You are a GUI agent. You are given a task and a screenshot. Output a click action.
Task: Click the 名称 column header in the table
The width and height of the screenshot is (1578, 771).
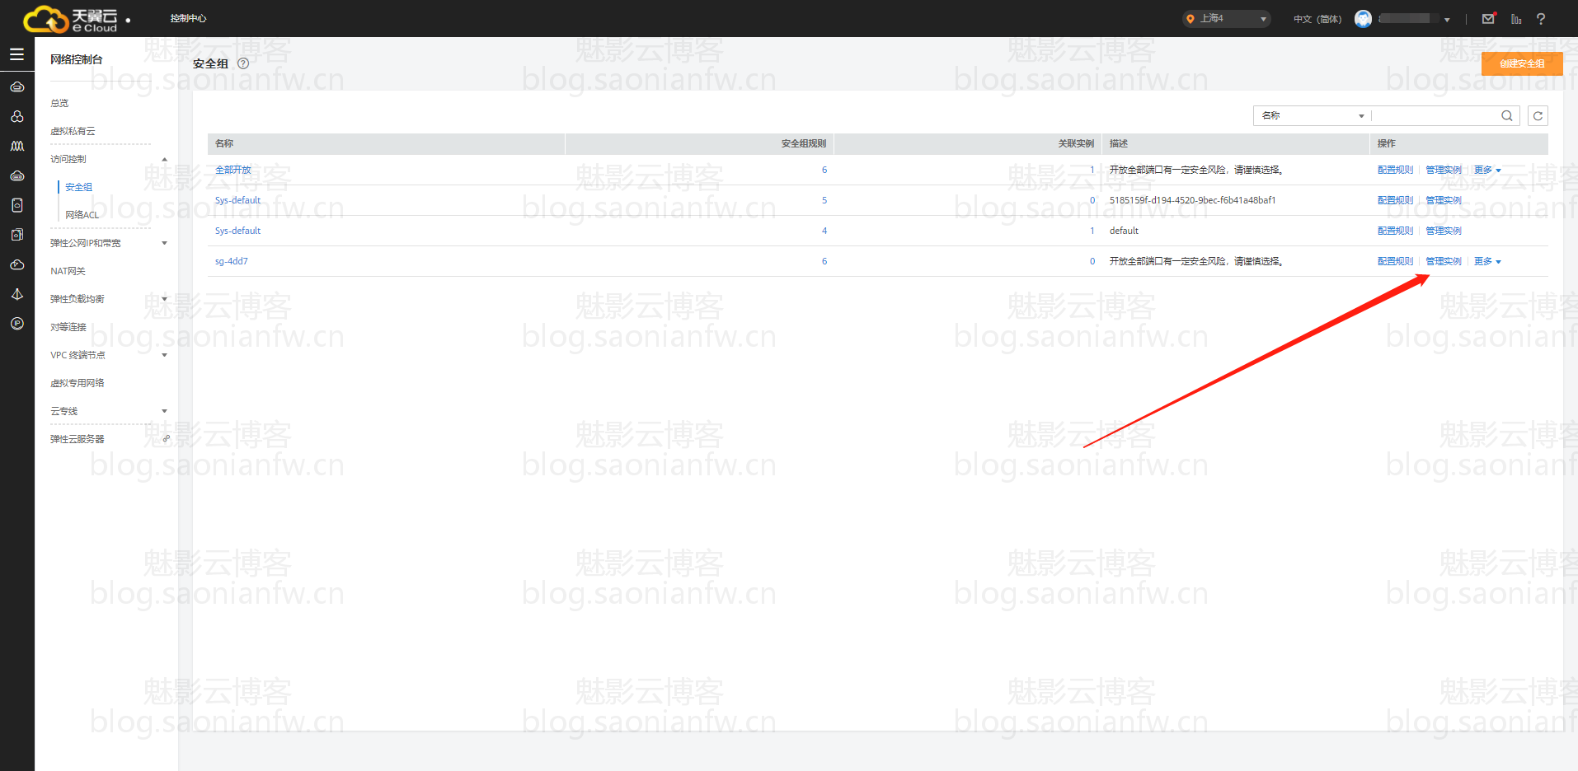[x=224, y=143]
